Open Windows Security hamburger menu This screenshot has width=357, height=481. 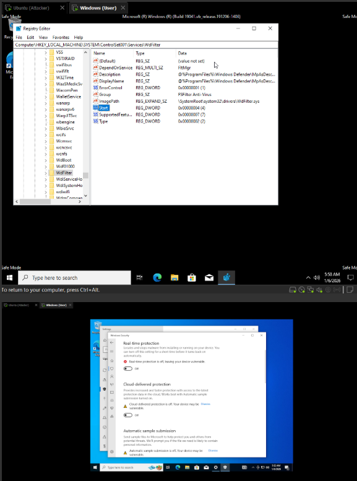pos(112,351)
